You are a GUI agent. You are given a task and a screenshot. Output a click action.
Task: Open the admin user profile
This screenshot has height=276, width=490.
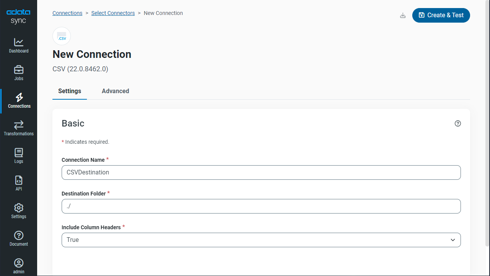(18, 266)
